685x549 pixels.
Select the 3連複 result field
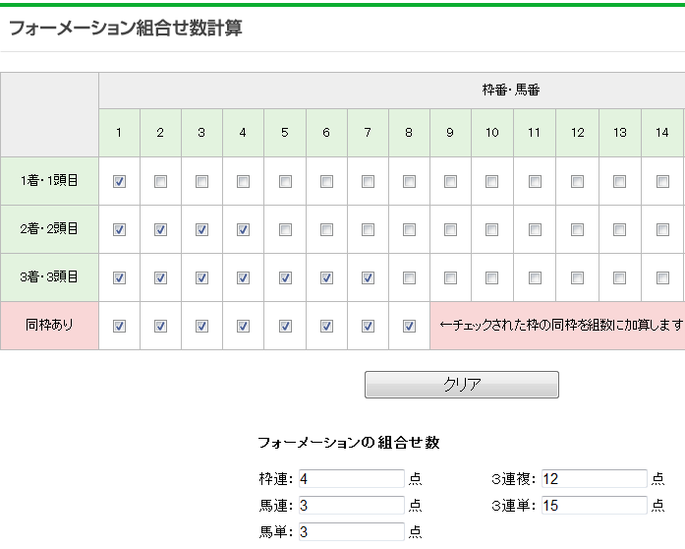(x=595, y=478)
